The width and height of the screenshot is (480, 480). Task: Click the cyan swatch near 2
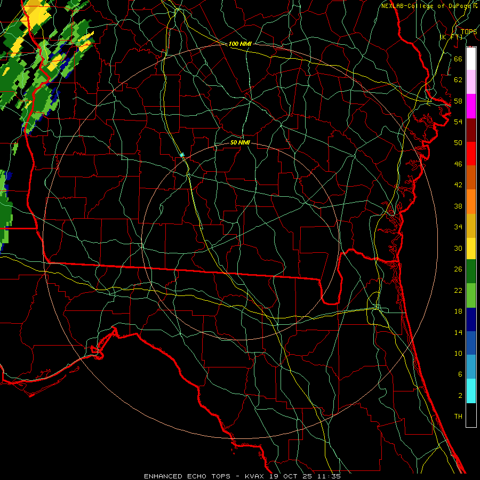click(471, 391)
